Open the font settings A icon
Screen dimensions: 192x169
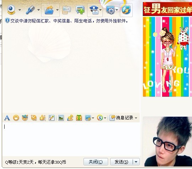tap(7, 118)
